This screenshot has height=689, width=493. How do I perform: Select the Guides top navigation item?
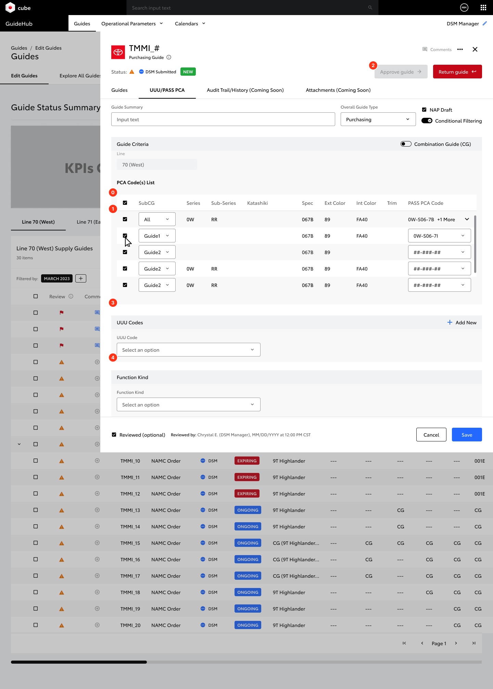click(x=82, y=23)
